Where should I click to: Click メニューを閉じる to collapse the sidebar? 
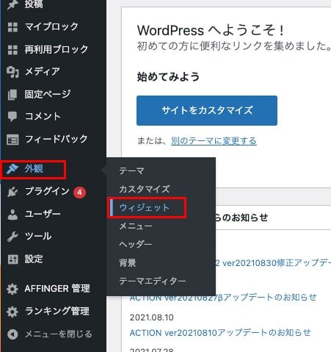click(x=59, y=334)
